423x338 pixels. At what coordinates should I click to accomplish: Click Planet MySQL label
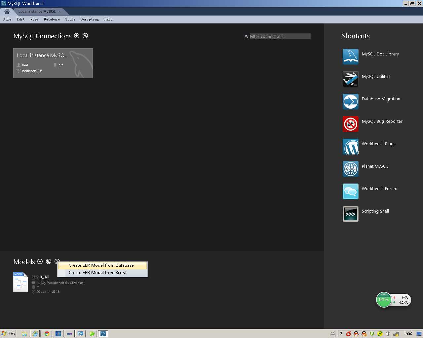pyautogui.click(x=375, y=166)
